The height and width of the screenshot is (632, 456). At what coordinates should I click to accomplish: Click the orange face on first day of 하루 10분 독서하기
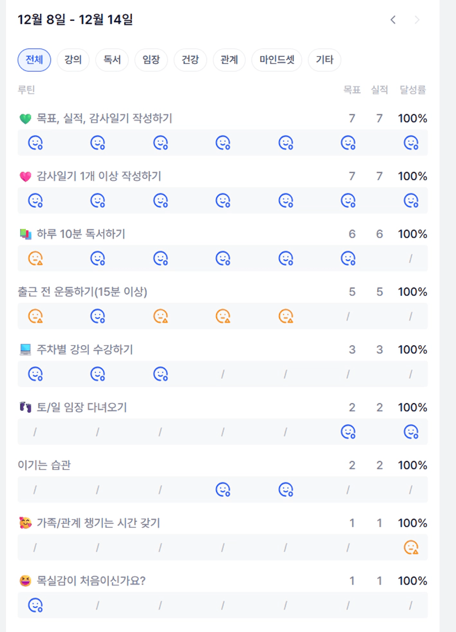35,258
